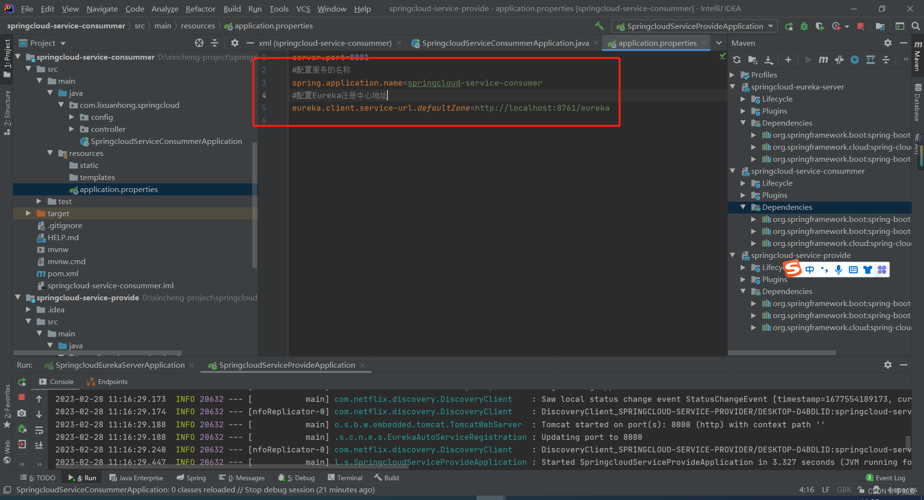Open run configuration dropdown
Viewport: 924px width, 500px height.
pos(694,26)
